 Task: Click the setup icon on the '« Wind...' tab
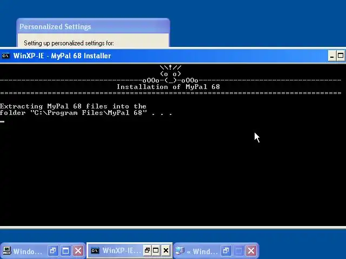pos(180,250)
